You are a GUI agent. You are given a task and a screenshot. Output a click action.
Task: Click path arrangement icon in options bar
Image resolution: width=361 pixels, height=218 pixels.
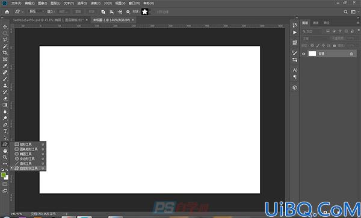tap(120, 12)
